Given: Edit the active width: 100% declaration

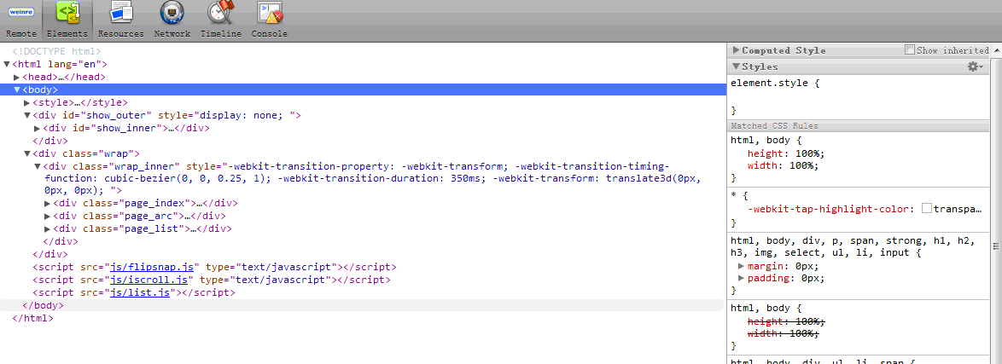Looking at the screenshot, I should pos(783,165).
